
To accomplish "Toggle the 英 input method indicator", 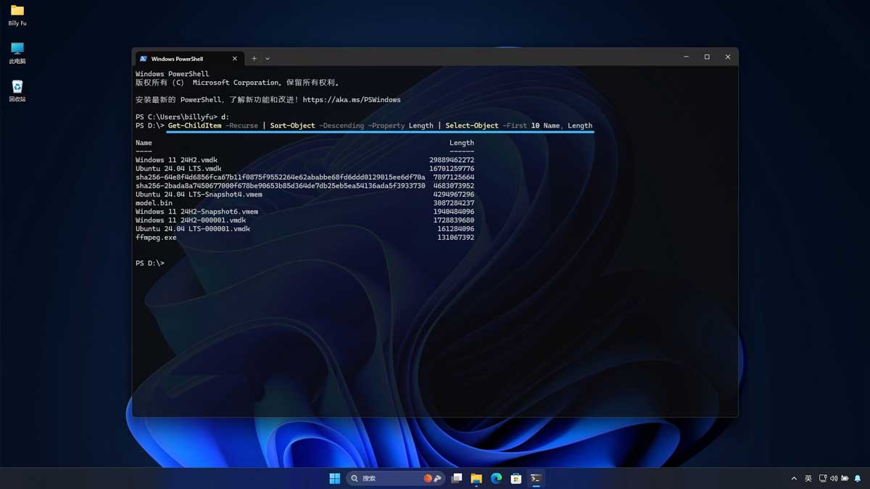I will pos(808,478).
